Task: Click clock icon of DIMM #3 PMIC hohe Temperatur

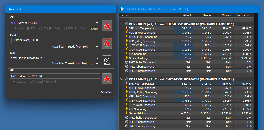Action: click(127, 117)
